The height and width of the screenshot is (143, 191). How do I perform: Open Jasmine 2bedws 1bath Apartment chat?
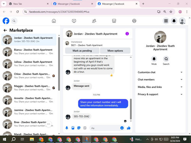pyautogui.click(x=29, y=112)
